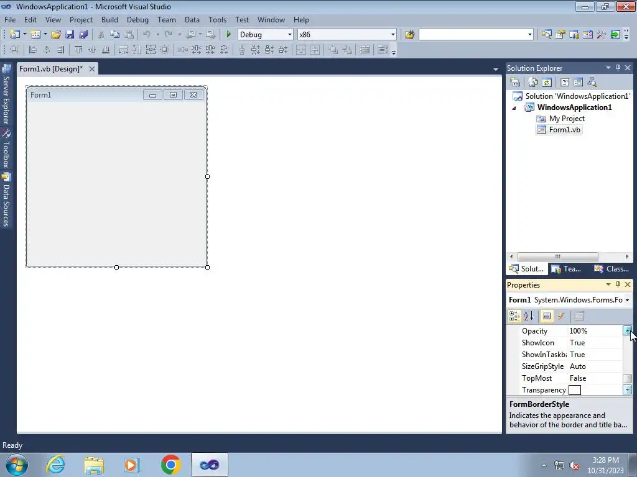
Task: Open the x86 platform dropdown
Action: click(393, 35)
